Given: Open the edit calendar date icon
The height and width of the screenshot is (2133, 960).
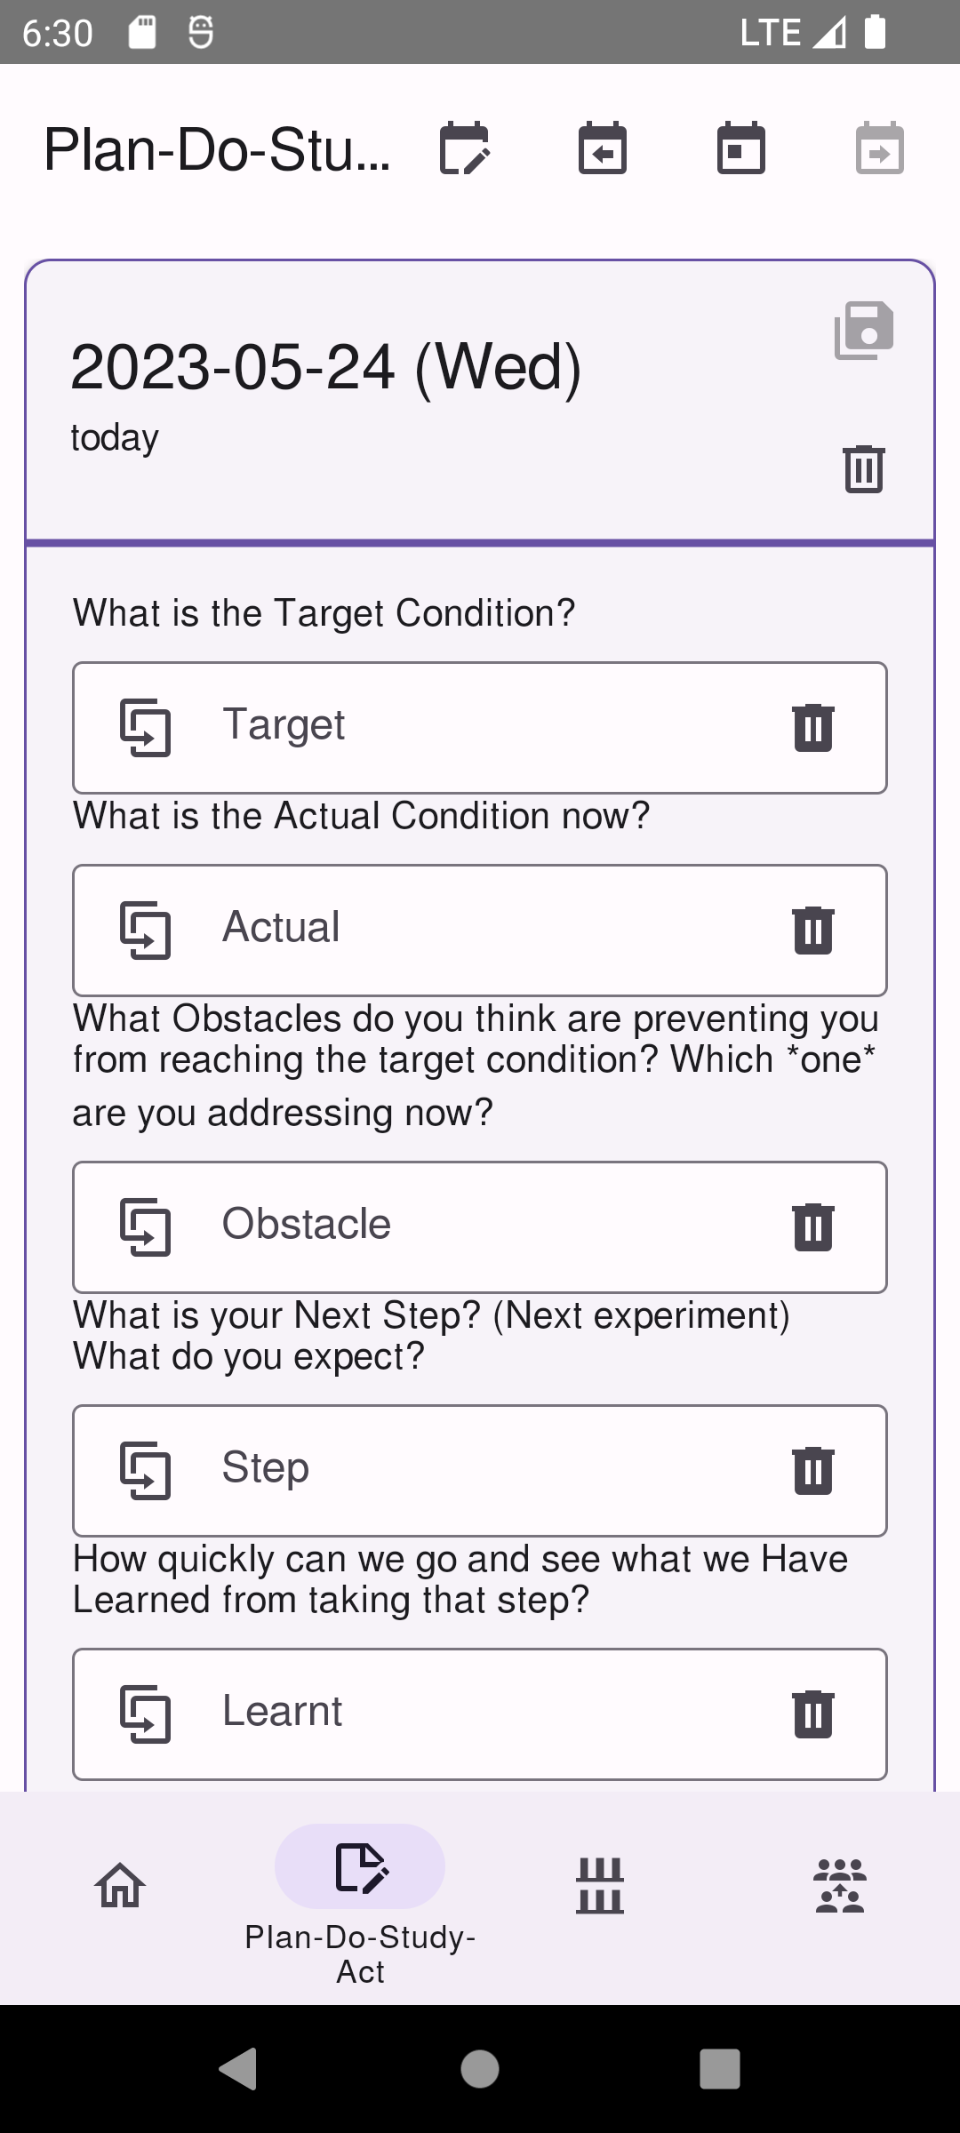Looking at the screenshot, I should point(464,148).
